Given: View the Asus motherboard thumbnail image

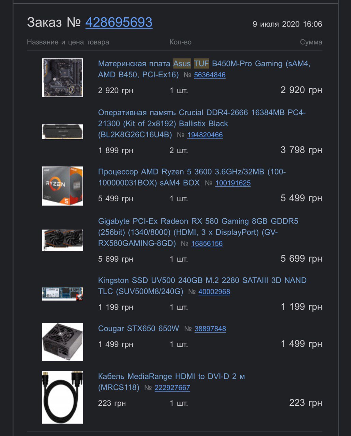Looking at the screenshot, I should (x=62, y=77).
